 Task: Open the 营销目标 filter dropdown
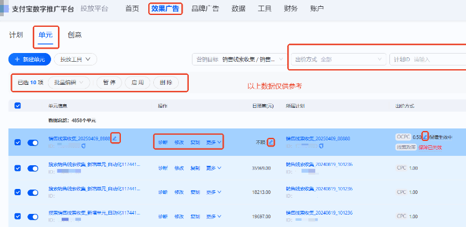[x=239, y=59]
